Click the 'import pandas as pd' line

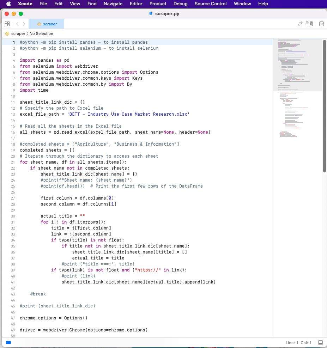pyautogui.click(x=44, y=60)
